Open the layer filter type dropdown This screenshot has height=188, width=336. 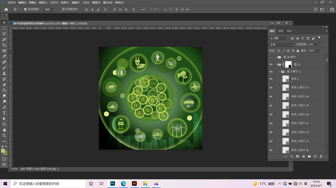(278, 38)
